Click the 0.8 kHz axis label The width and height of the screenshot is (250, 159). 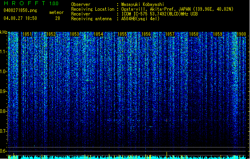pyautogui.click(x=4, y=111)
